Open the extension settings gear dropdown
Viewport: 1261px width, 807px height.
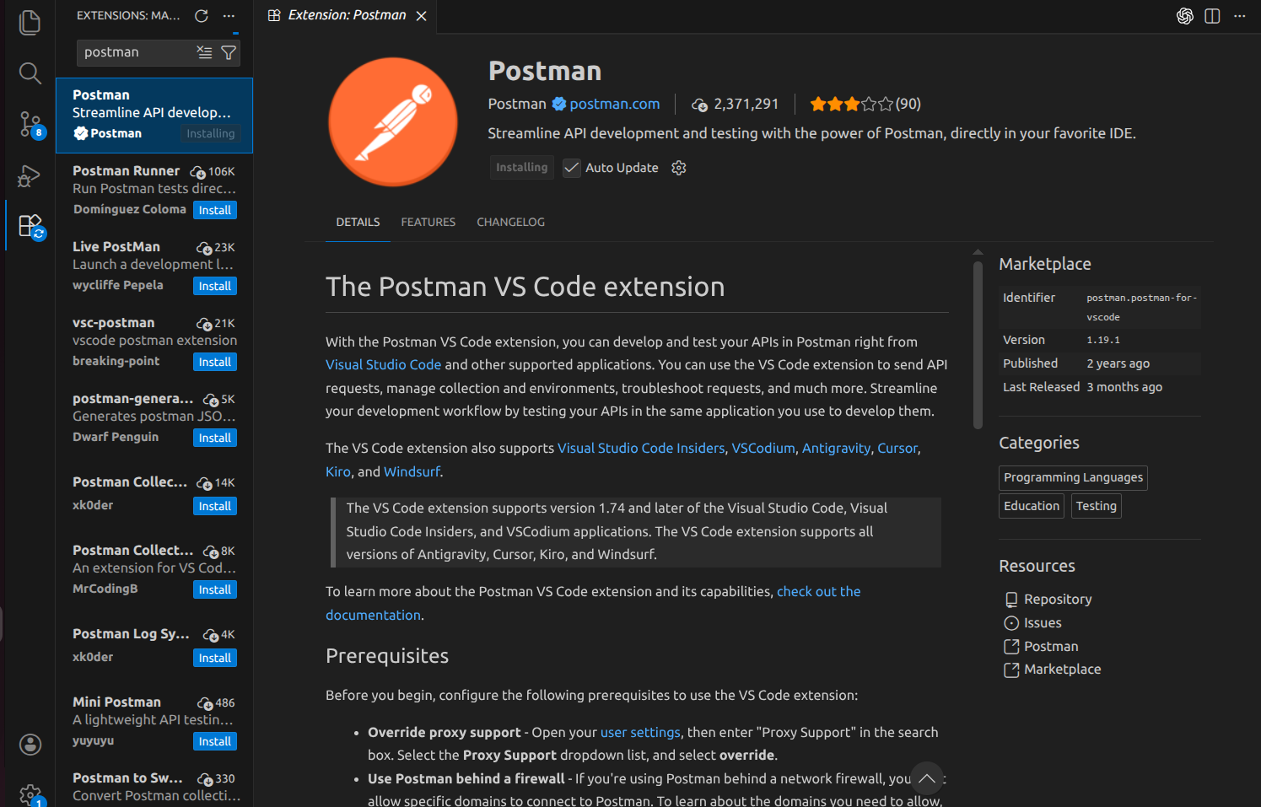(679, 167)
